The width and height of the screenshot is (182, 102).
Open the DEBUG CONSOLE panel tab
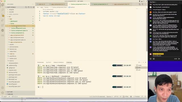click(59, 62)
